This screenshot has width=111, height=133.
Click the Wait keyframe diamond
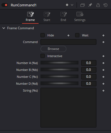tap(103, 35)
